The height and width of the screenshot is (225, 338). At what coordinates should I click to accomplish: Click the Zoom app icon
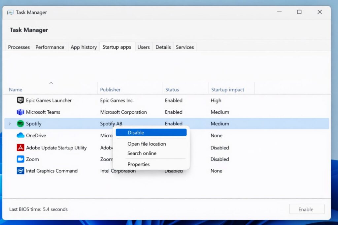[20, 159]
